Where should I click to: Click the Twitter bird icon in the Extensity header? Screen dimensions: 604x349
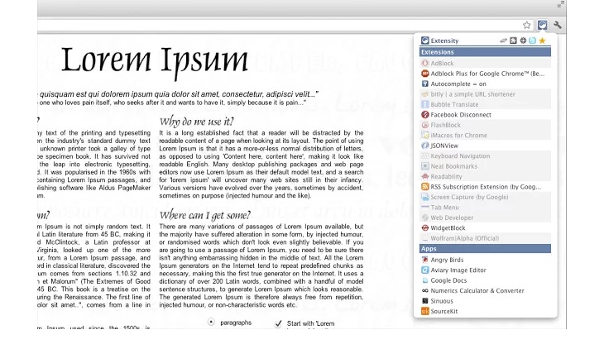coord(532,41)
